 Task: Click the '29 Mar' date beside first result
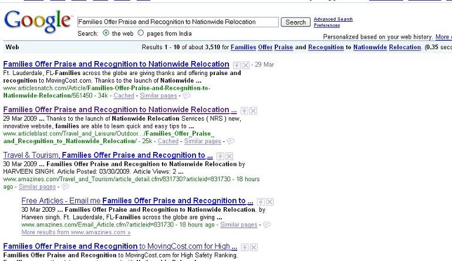264,65
